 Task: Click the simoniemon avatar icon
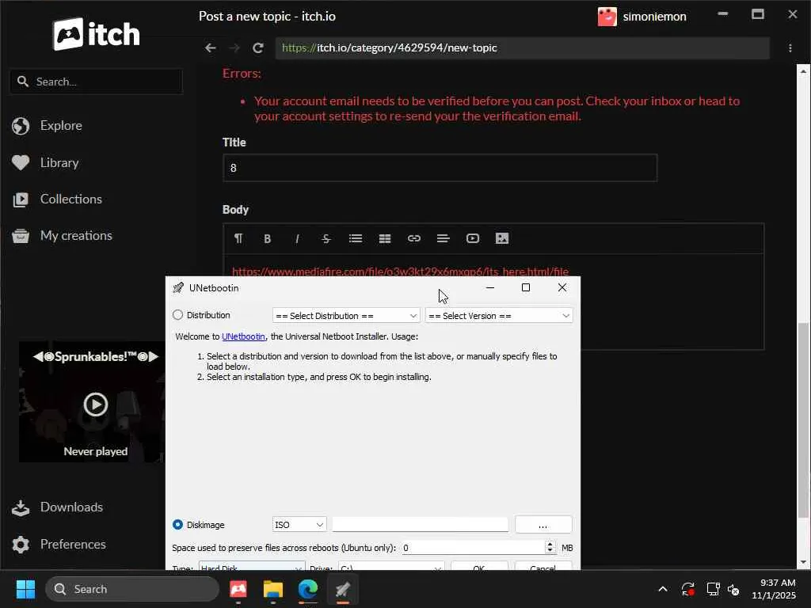click(x=607, y=17)
